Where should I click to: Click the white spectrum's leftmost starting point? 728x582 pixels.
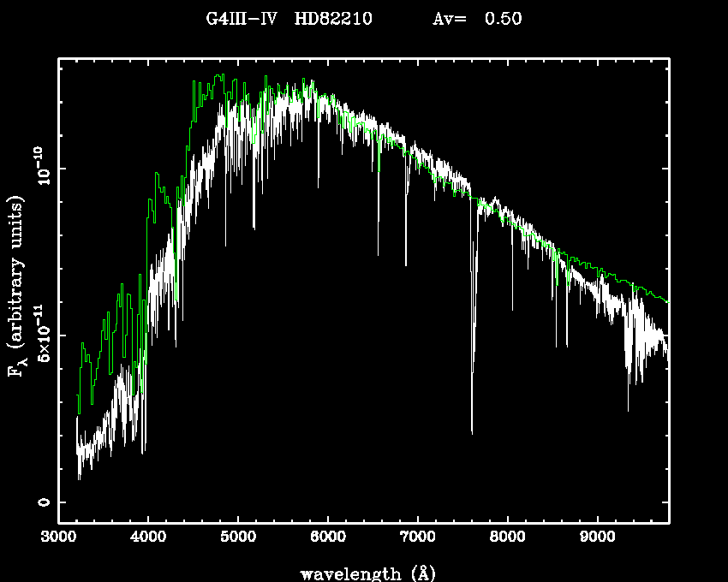[x=76, y=417]
